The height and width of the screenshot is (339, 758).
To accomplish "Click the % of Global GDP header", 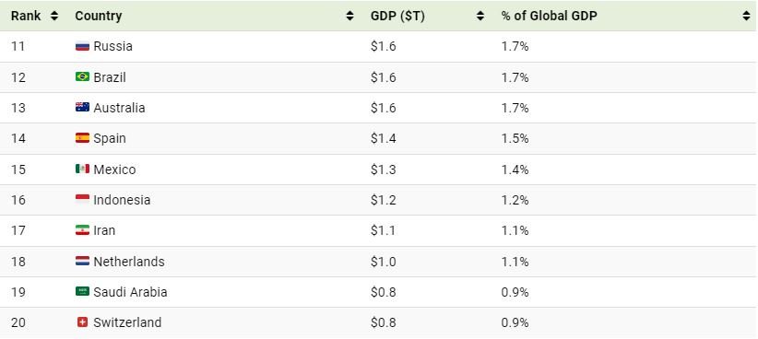I will (x=550, y=16).
